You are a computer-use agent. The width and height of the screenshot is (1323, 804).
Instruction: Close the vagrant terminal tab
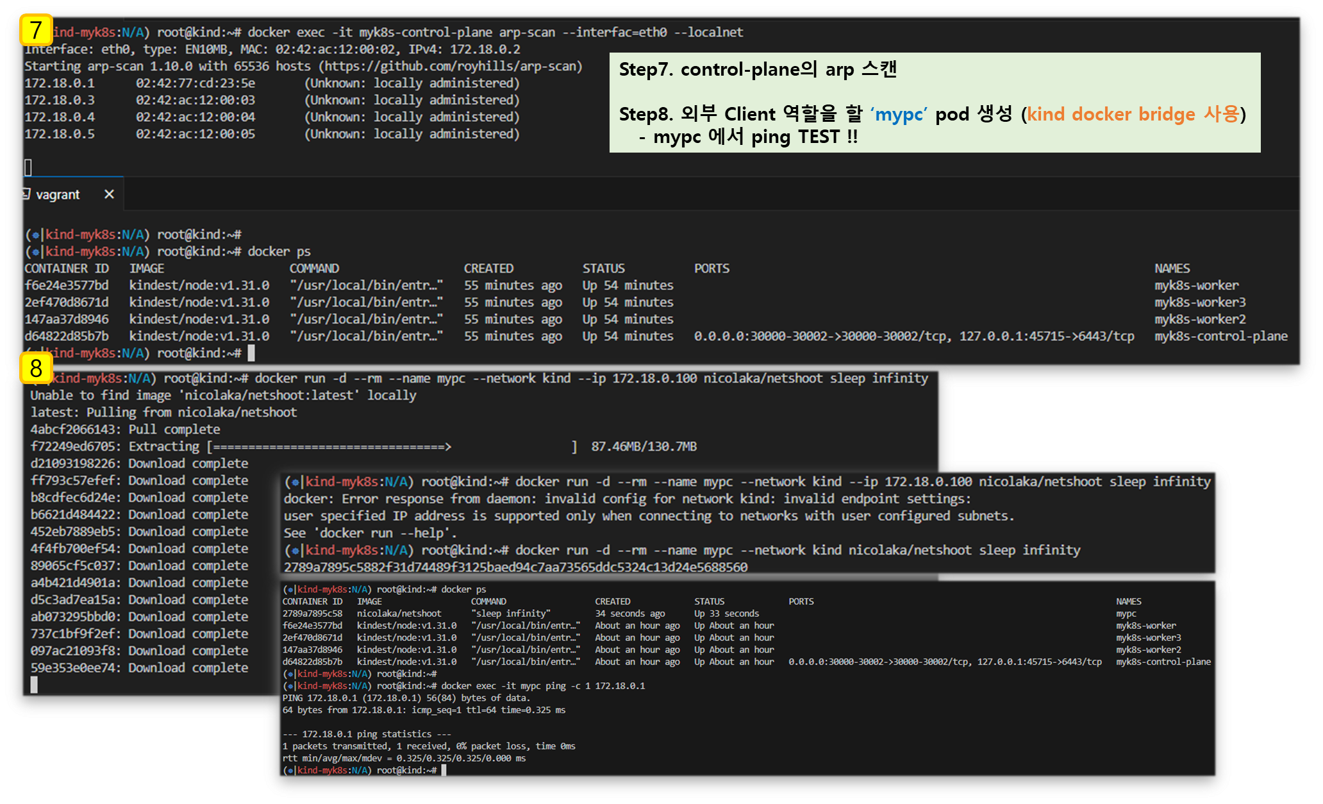[109, 194]
